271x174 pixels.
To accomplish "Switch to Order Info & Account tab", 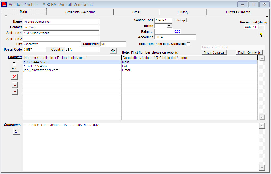I will pos(80,12).
